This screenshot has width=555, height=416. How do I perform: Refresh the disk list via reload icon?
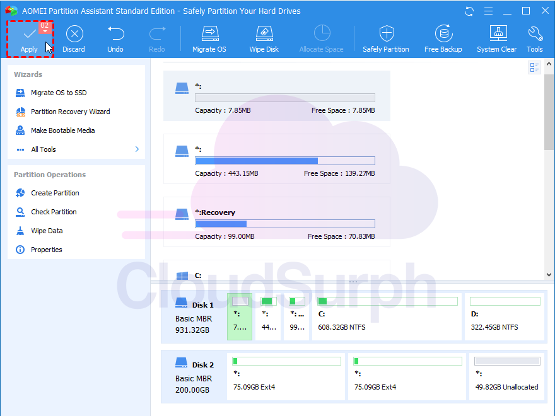coord(469,11)
